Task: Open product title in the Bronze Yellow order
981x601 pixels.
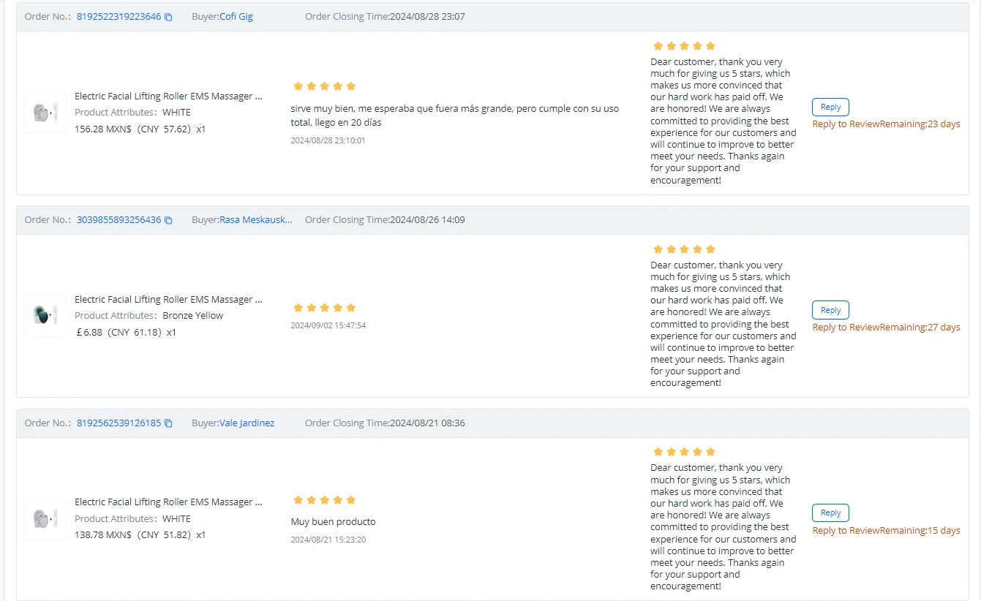Action: pyautogui.click(x=168, y=300)
